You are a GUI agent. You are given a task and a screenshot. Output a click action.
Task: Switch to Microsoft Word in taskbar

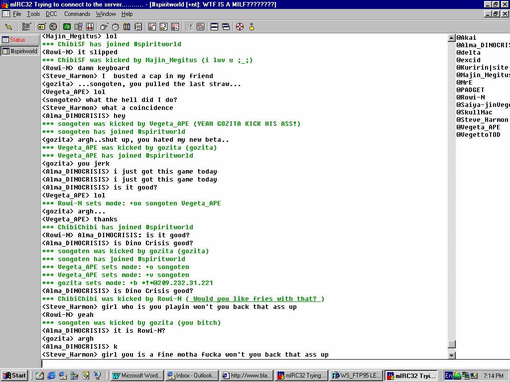137,376
